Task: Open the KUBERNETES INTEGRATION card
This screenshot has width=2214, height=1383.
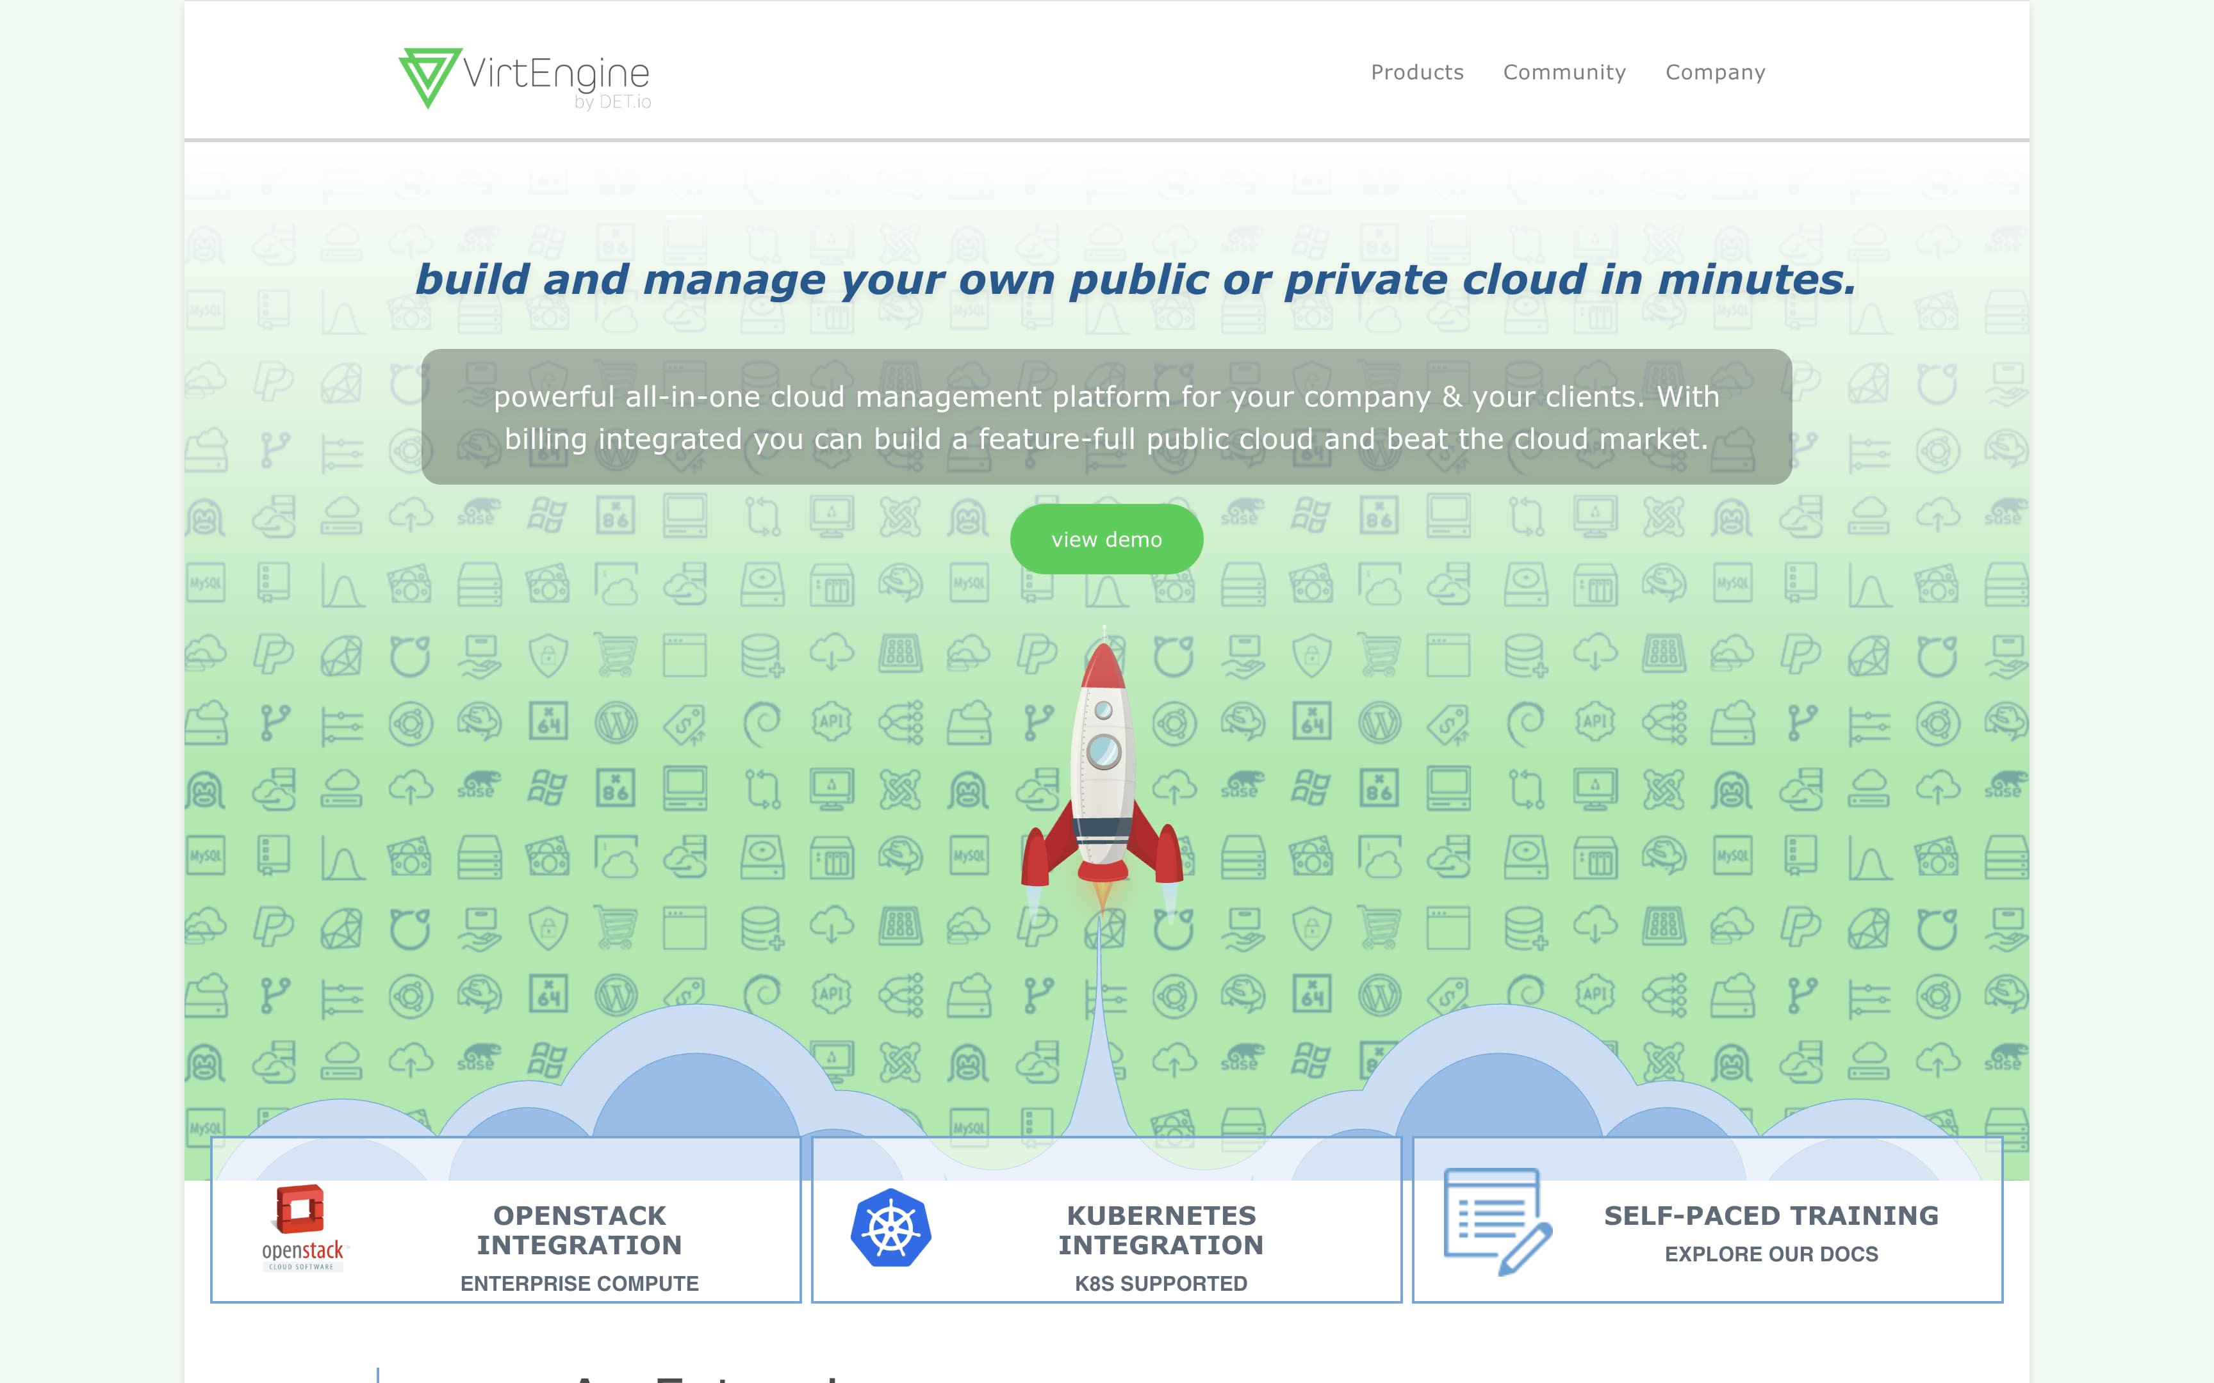Action: pos(1162,1230)
